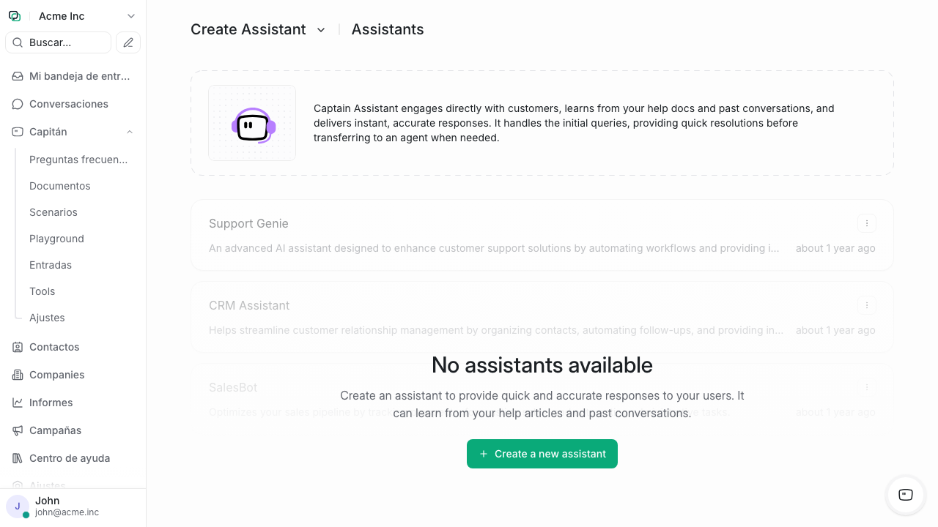Screen dimensions: 938x527
Task: Open Campañas megaphone icon
Action: pos(18,430)
